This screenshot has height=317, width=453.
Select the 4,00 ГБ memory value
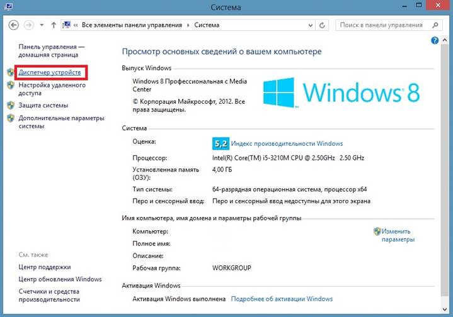(222, 170)
